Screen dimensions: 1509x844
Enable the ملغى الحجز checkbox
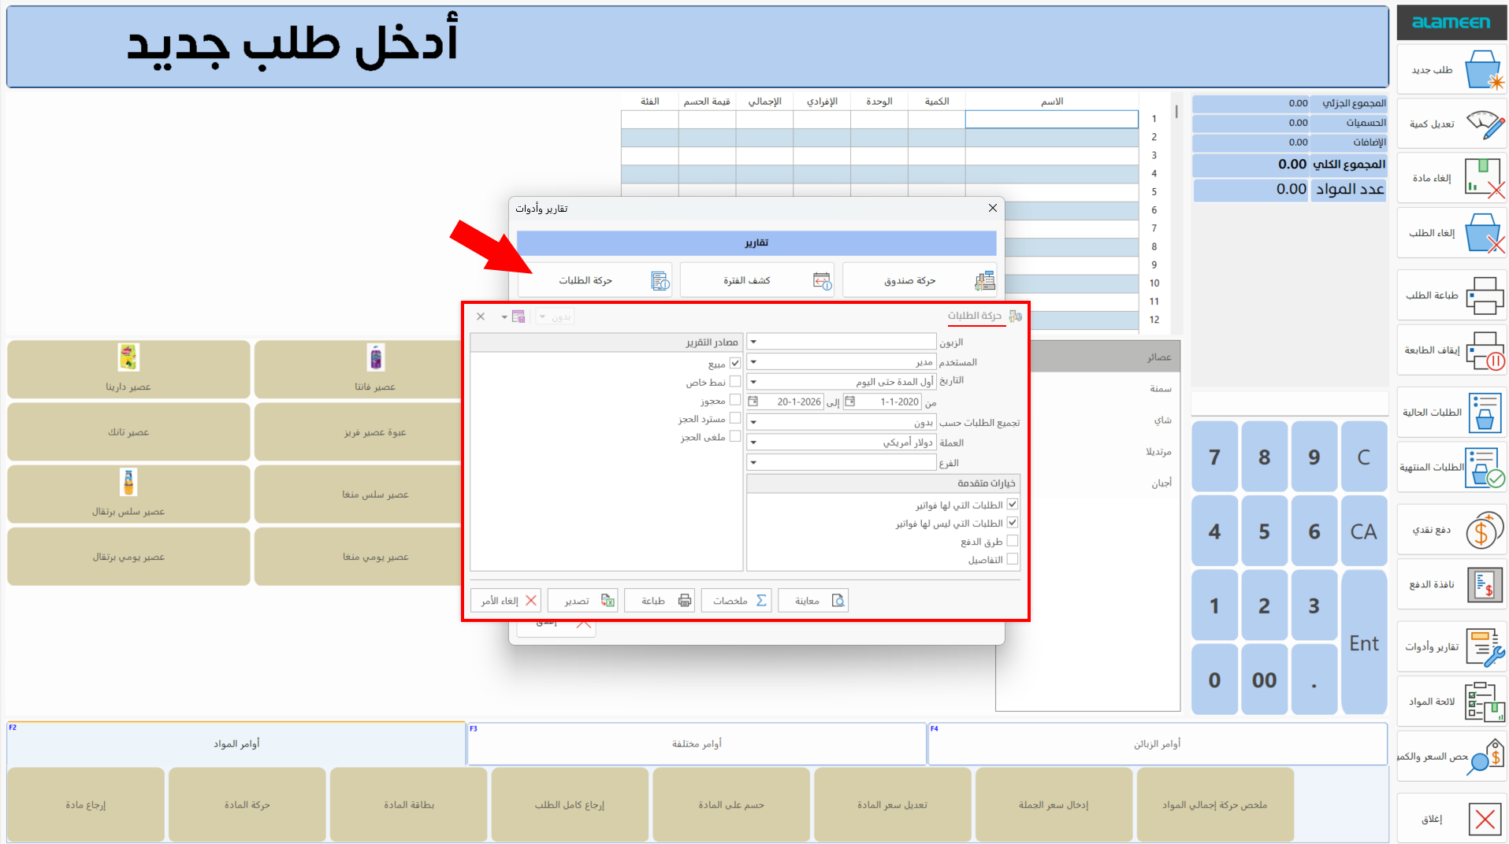[x=734, y=436]
